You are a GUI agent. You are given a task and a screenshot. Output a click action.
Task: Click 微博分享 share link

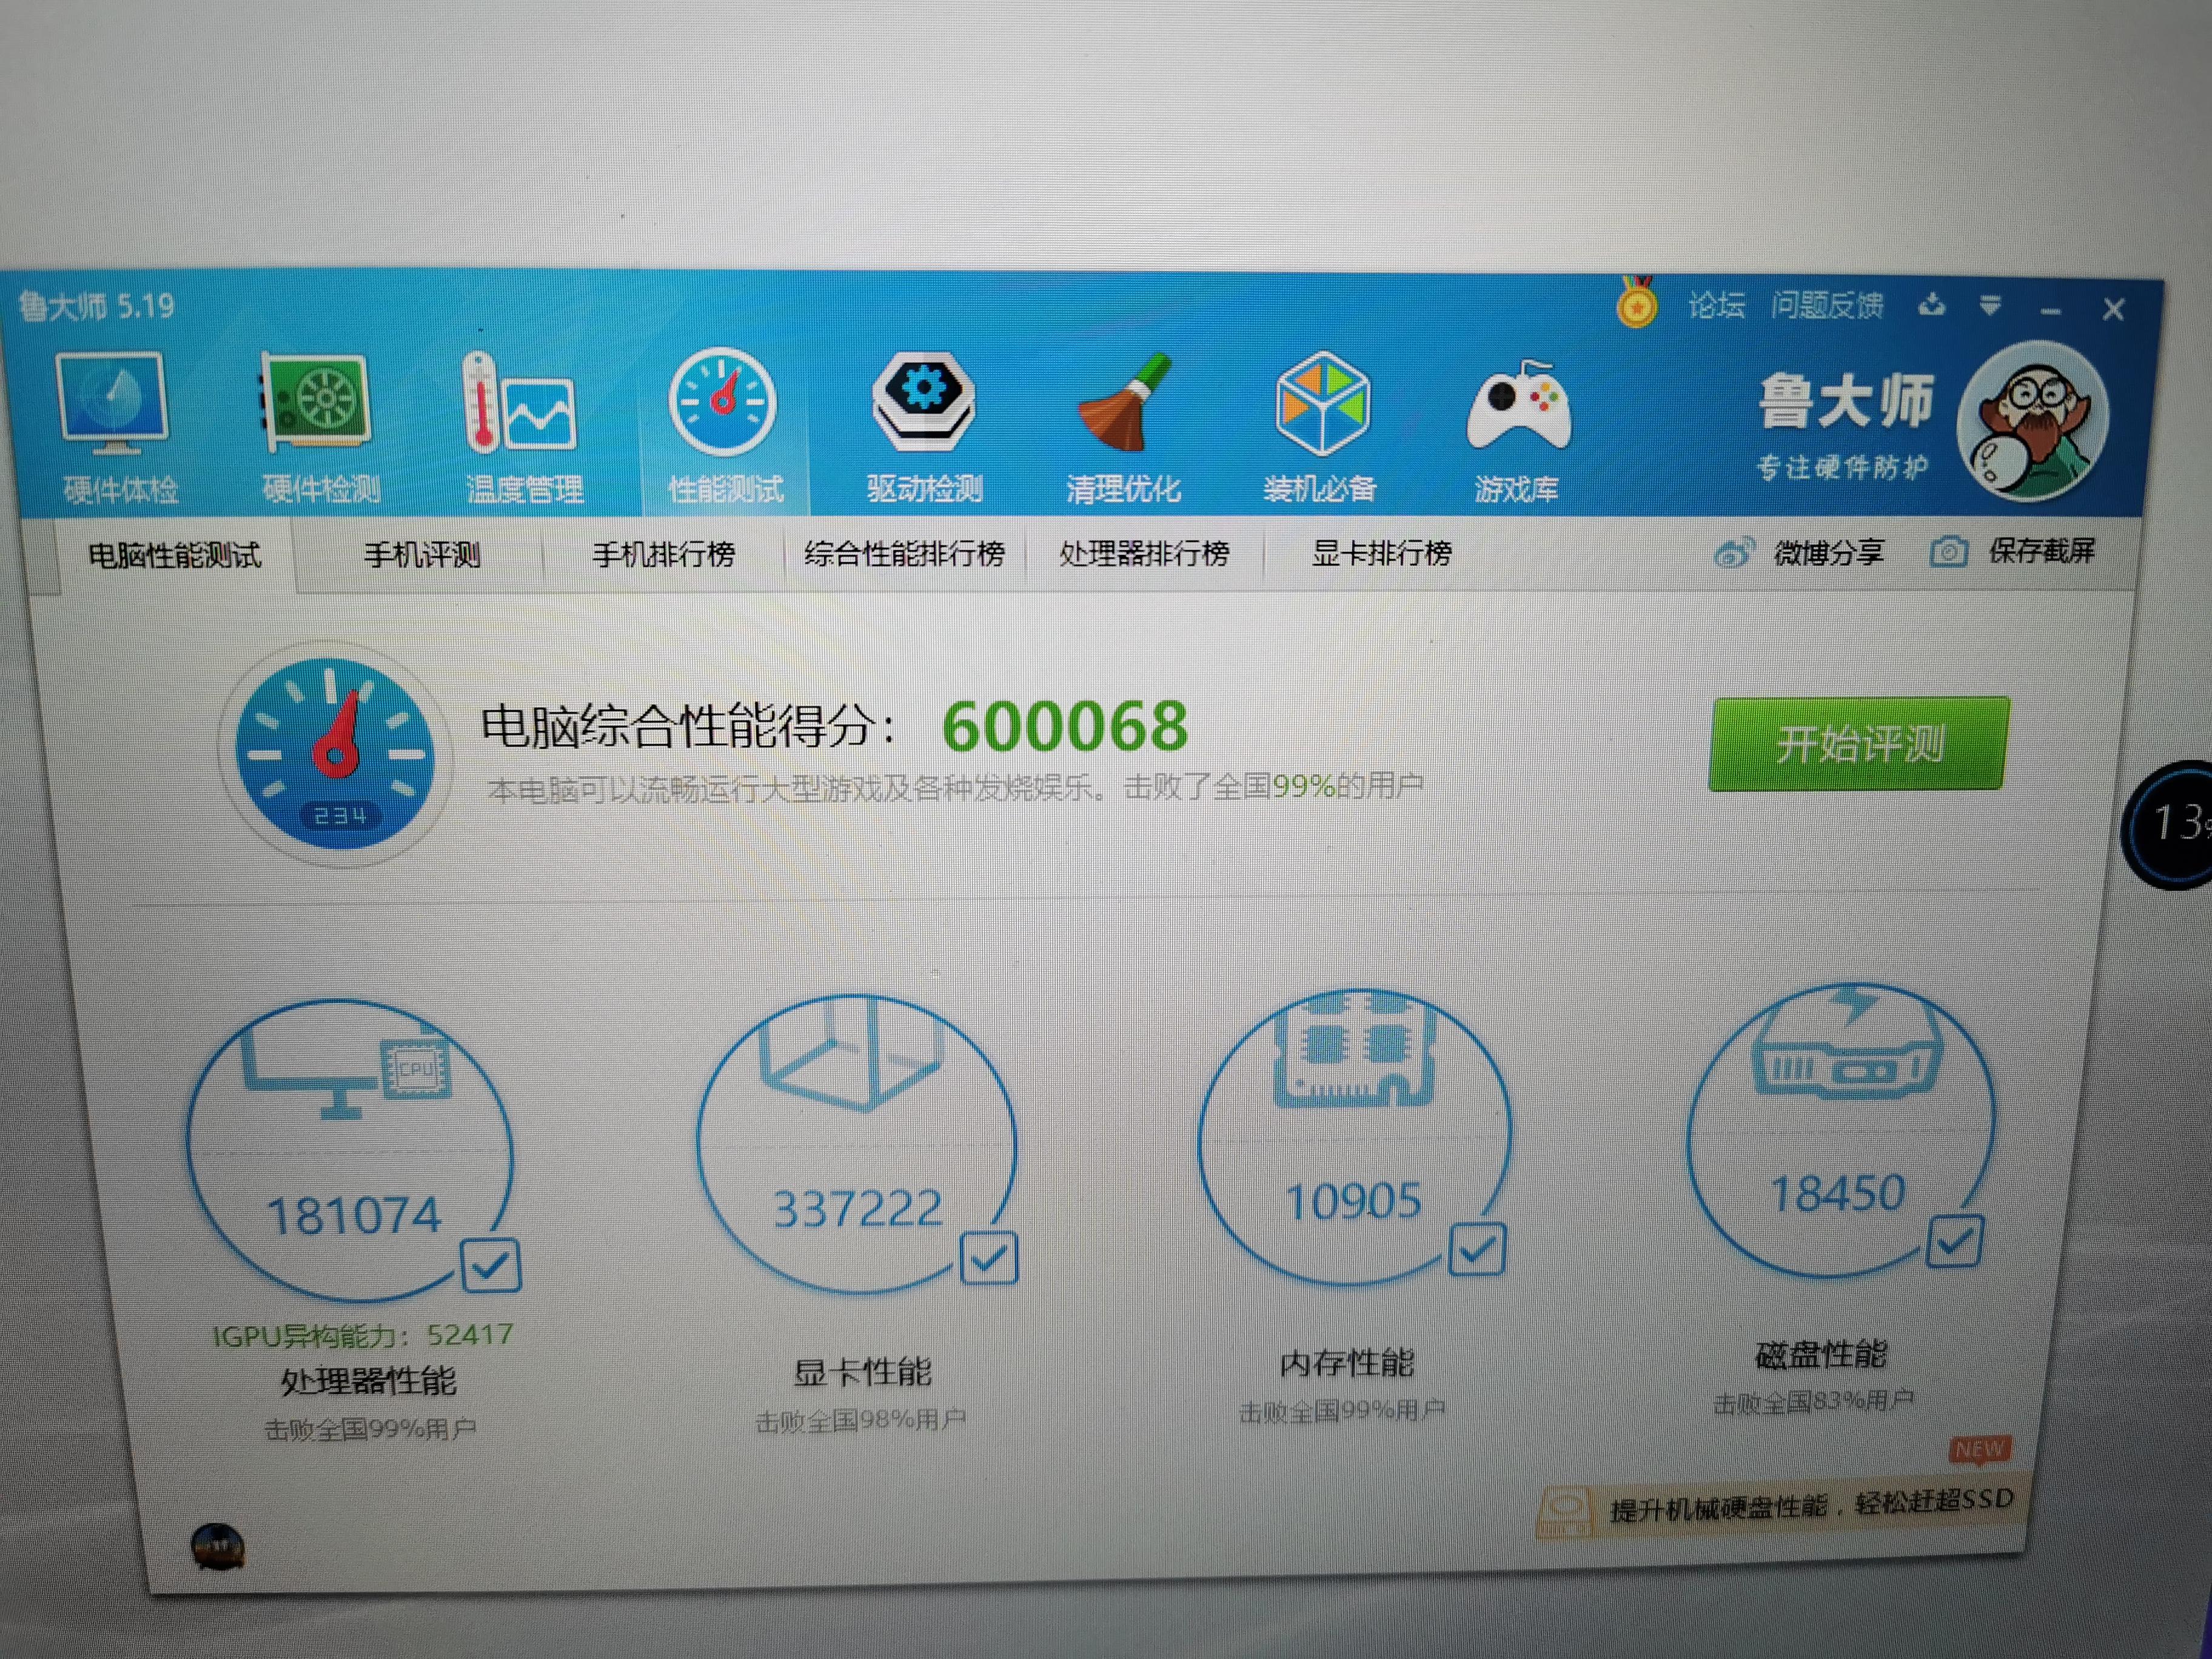(x=1828, y=552)
